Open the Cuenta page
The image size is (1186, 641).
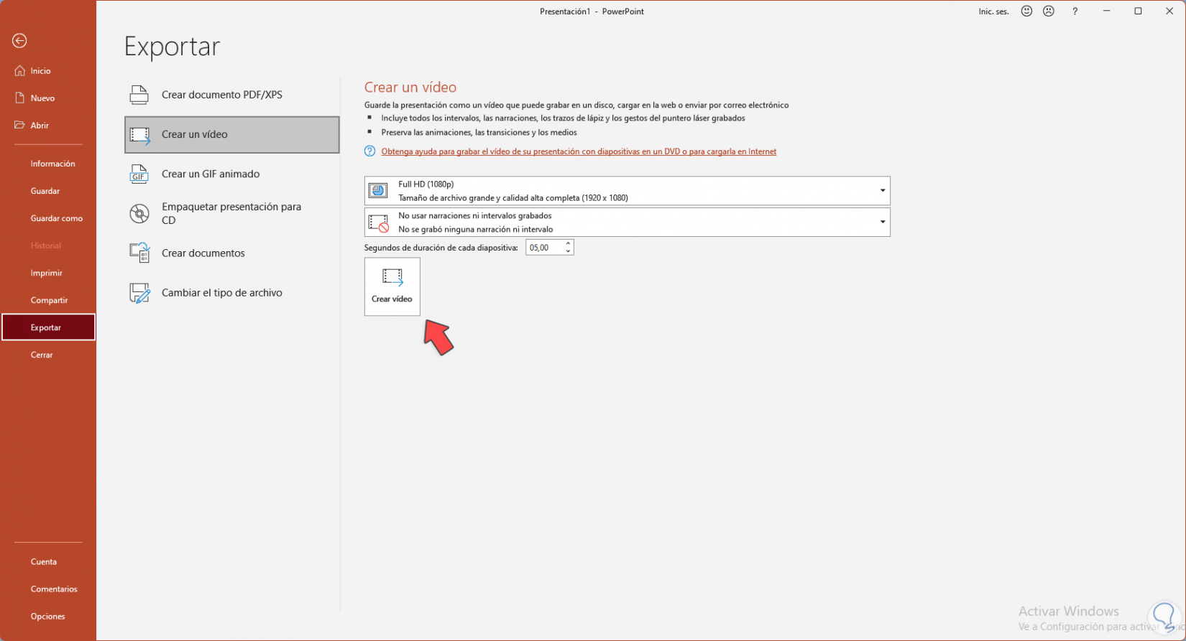[x=48, y=562]
